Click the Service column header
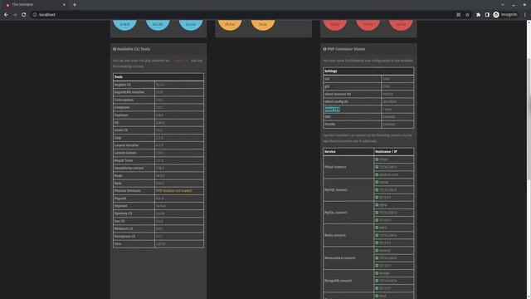 (348, 152)
